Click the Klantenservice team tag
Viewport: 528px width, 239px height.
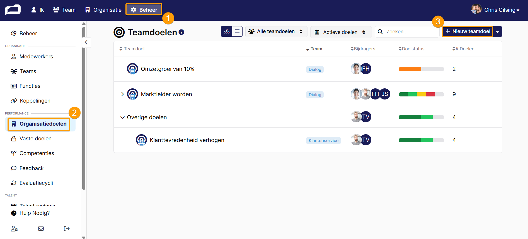323,141
